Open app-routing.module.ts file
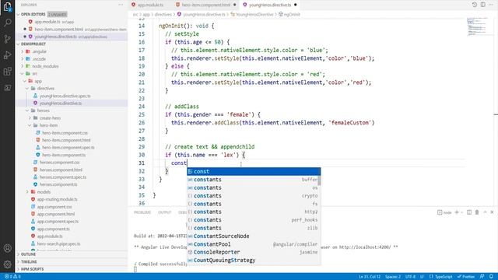 tap(57, 199)
